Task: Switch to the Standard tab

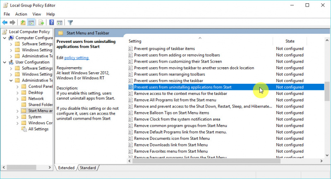Action: point(88,167)
